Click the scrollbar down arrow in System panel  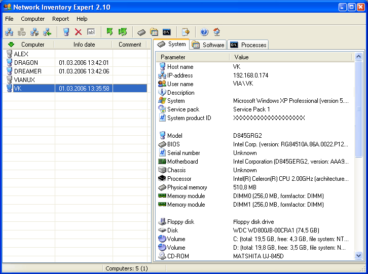[358, 255]
